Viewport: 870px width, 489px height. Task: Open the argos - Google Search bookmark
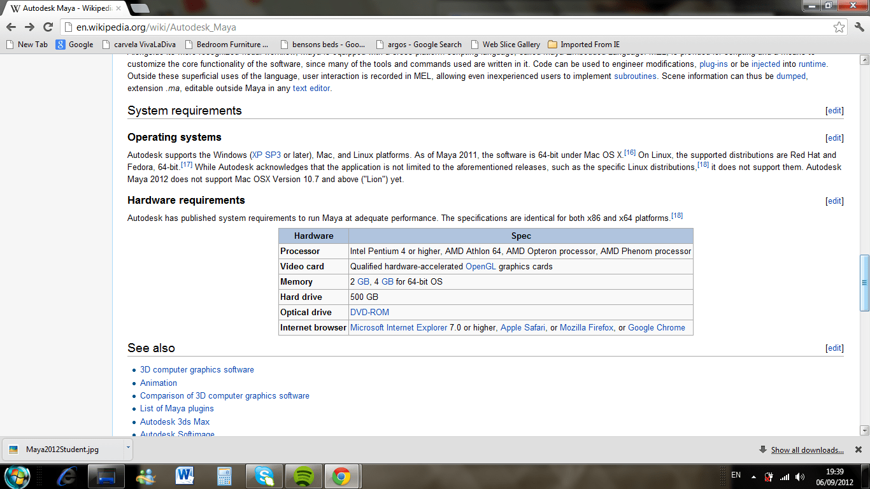point(418,45)
